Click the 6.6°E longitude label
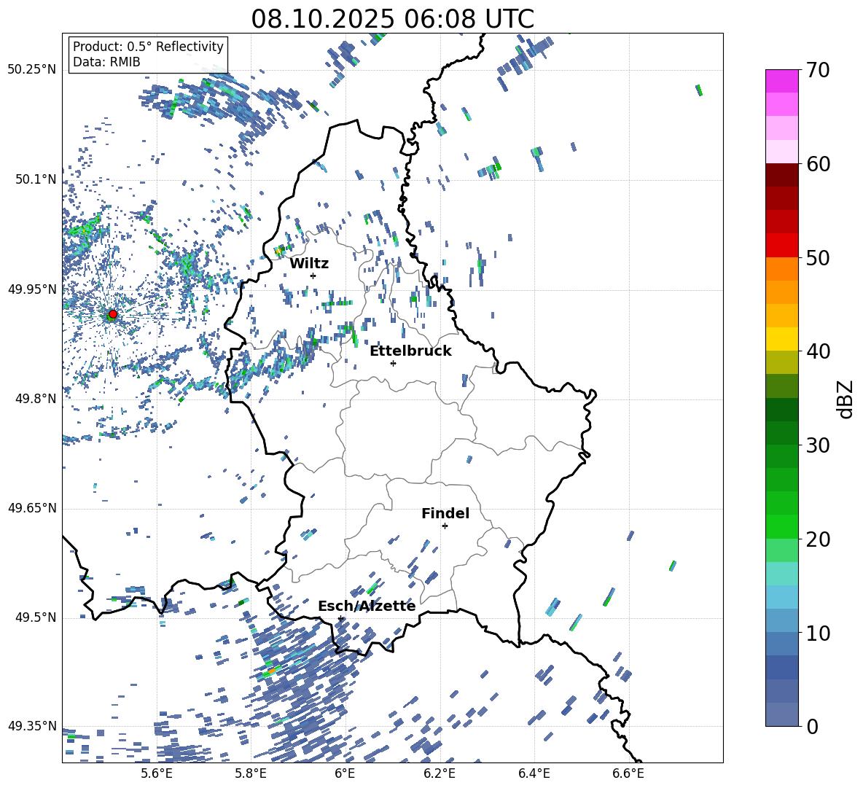The height and width of the screenshot is (788, 863). point(628,773)
